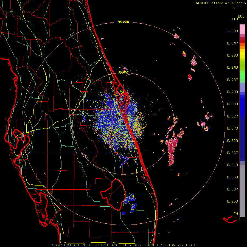This screenshot has width=247, height=247.
Task: Select the 0.253 scale value
Action: click(x=232, y=201)
